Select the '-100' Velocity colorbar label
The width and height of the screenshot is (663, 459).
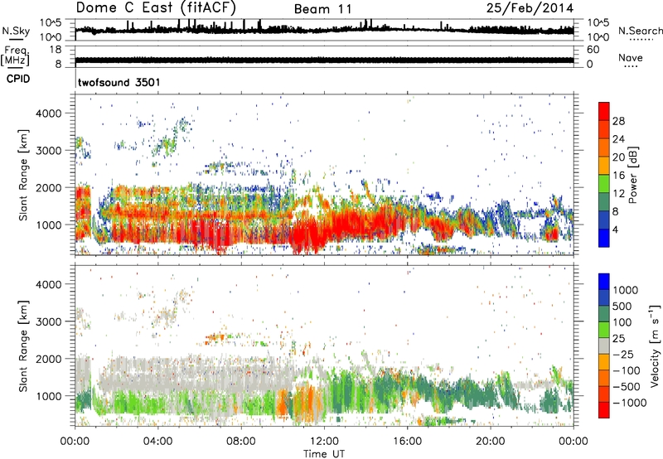(627, 370)
